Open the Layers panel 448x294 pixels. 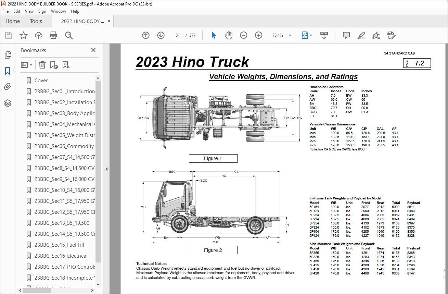click(x=8, y=103)
